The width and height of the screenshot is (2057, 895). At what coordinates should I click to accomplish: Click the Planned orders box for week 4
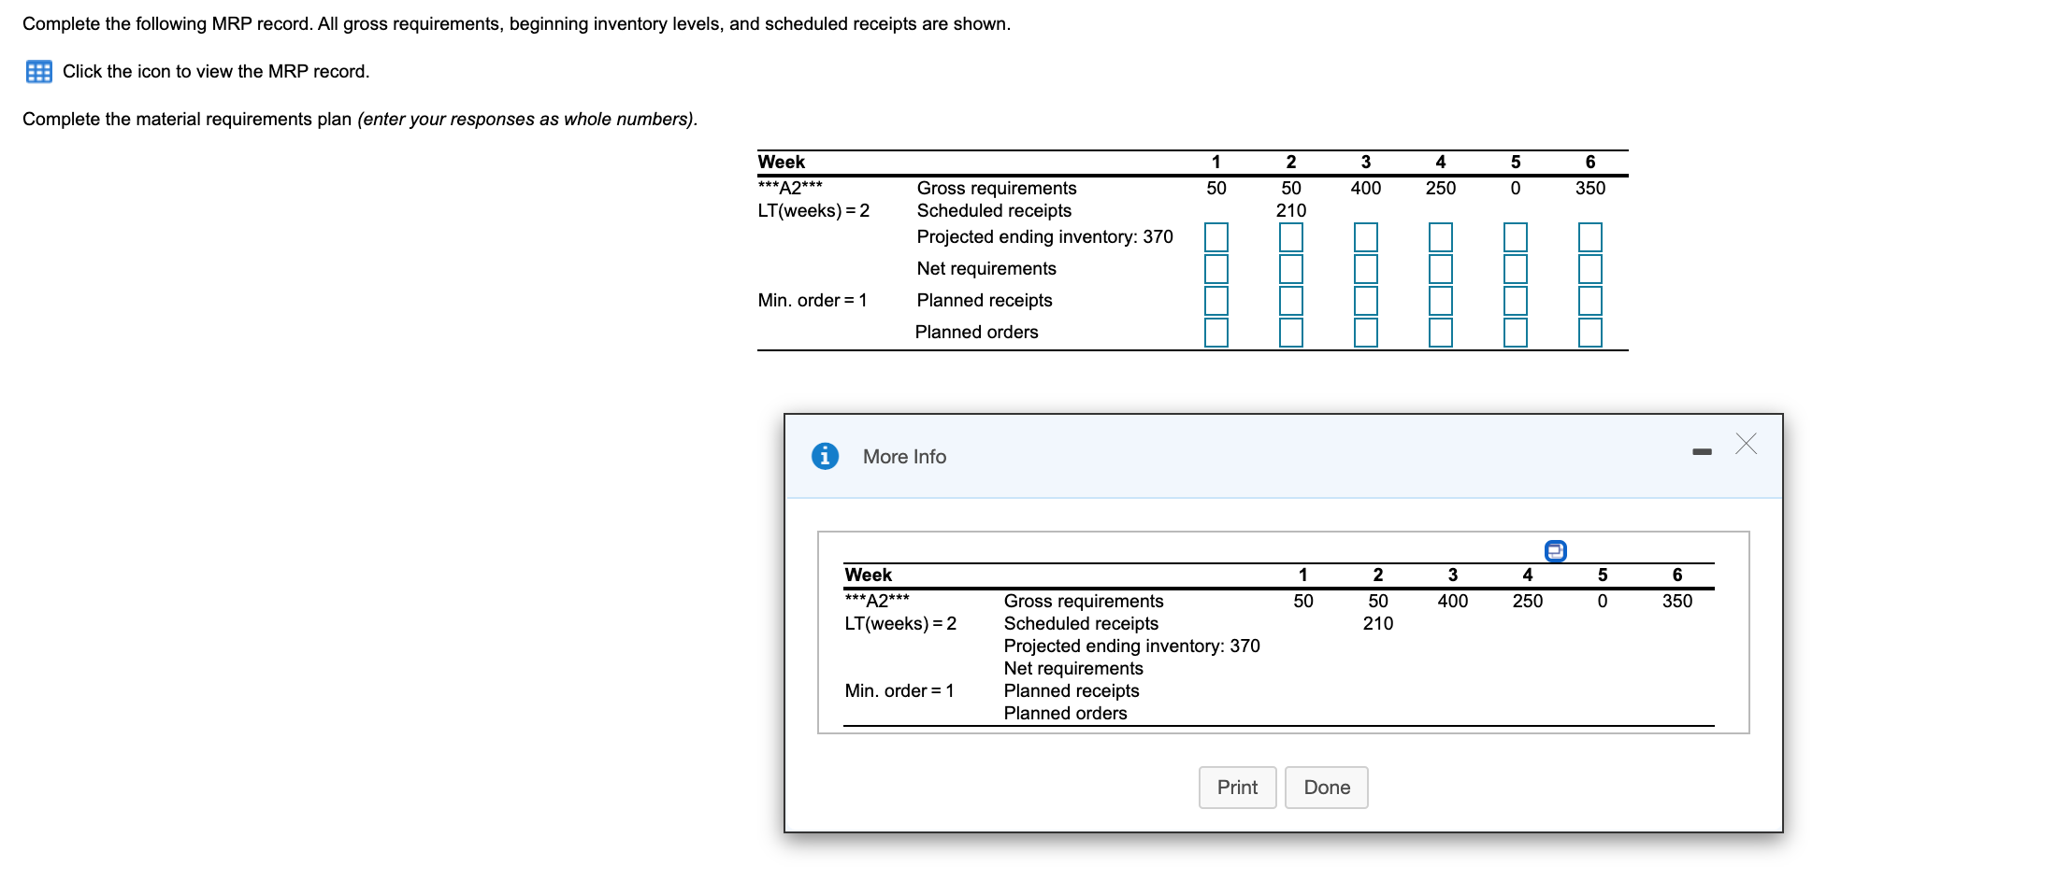(1441, 333)
